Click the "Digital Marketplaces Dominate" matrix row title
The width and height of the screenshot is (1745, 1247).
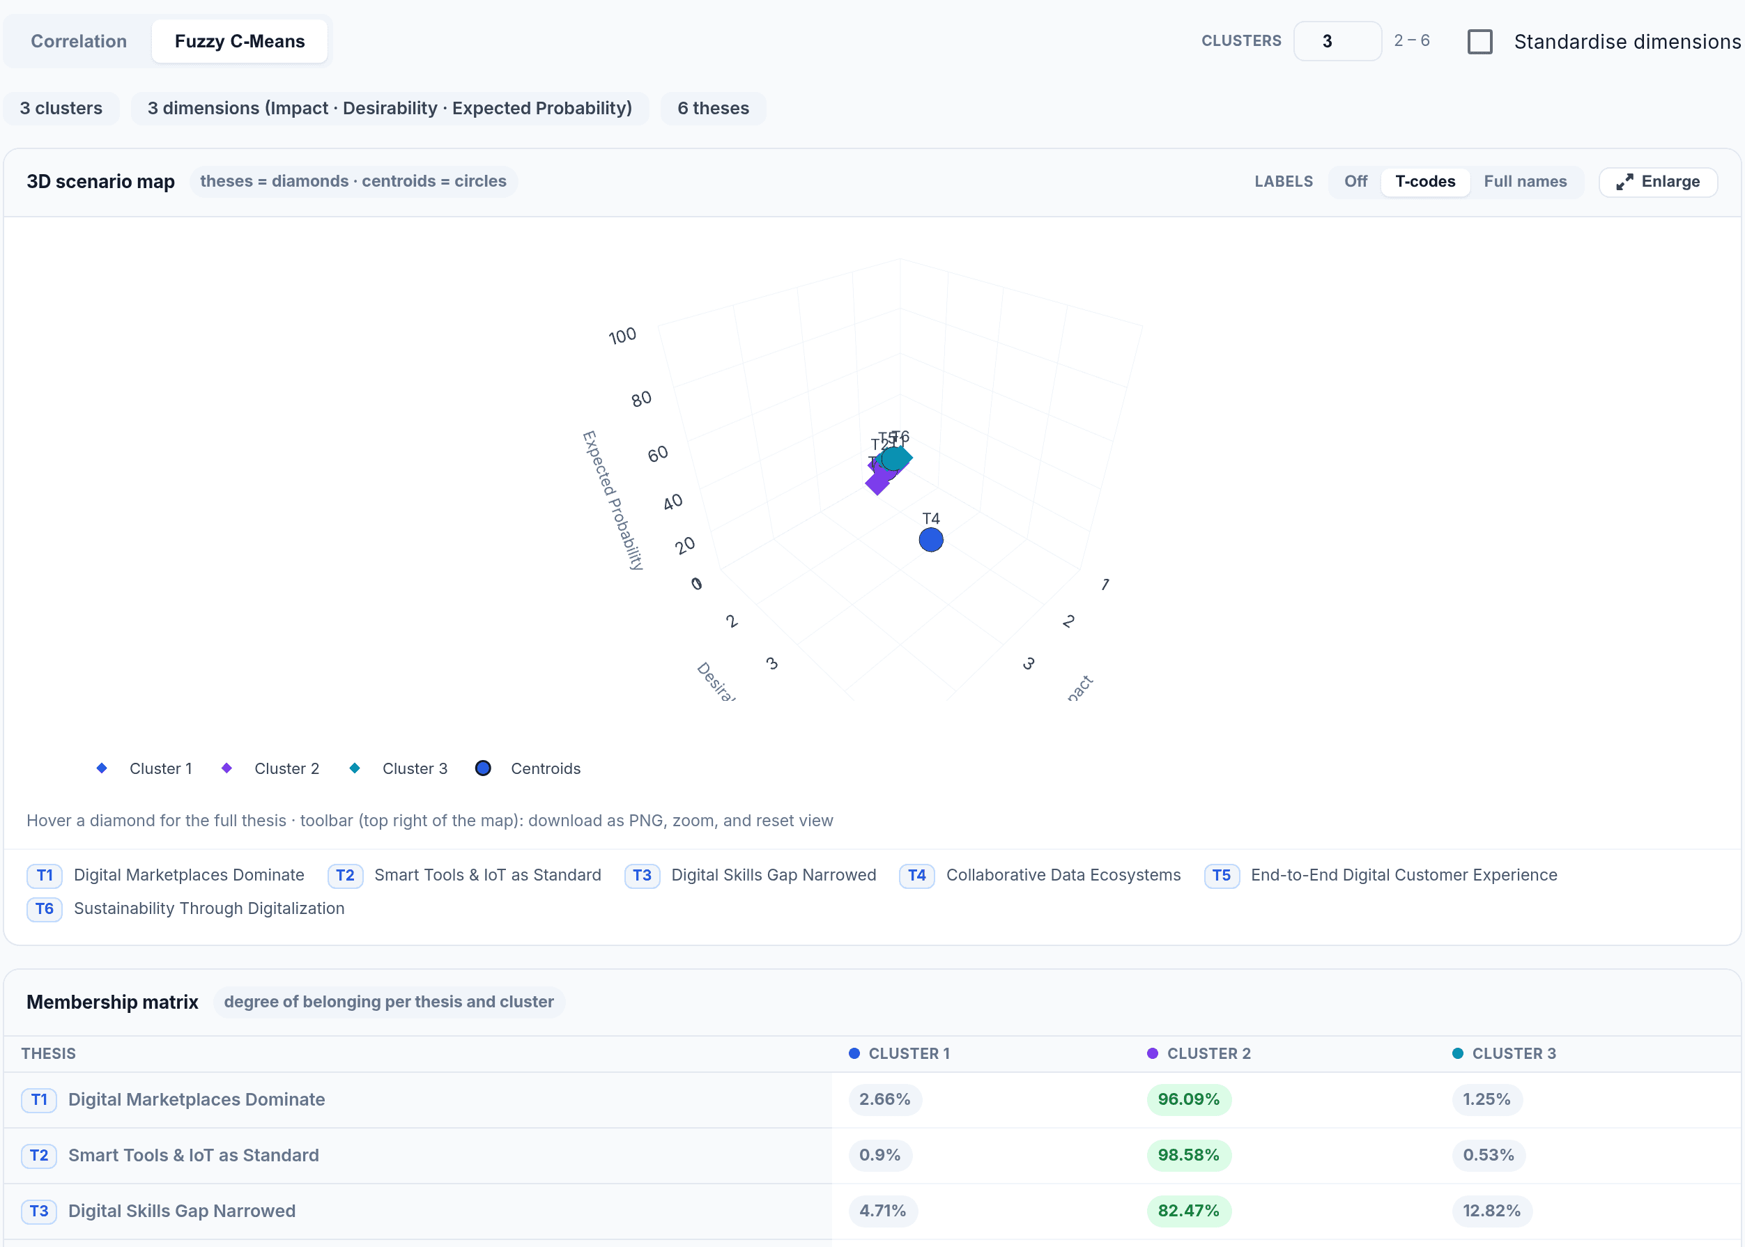coord(197,1099)
